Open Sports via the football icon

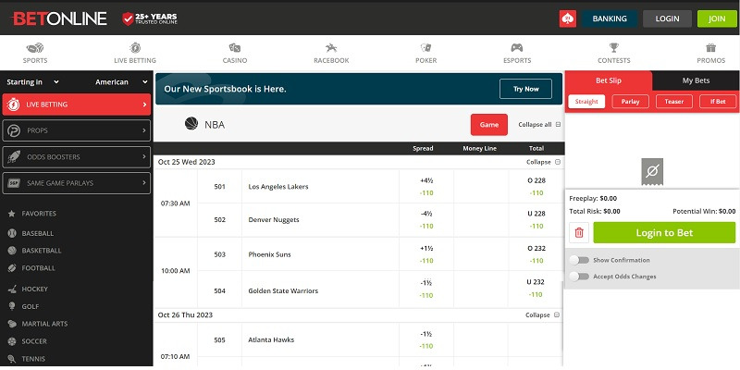35,48
